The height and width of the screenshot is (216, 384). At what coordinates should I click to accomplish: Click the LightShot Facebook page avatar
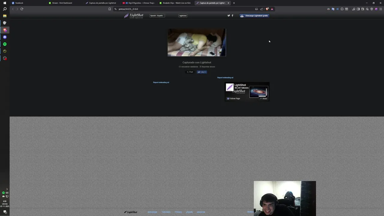[x=230, y=87]
